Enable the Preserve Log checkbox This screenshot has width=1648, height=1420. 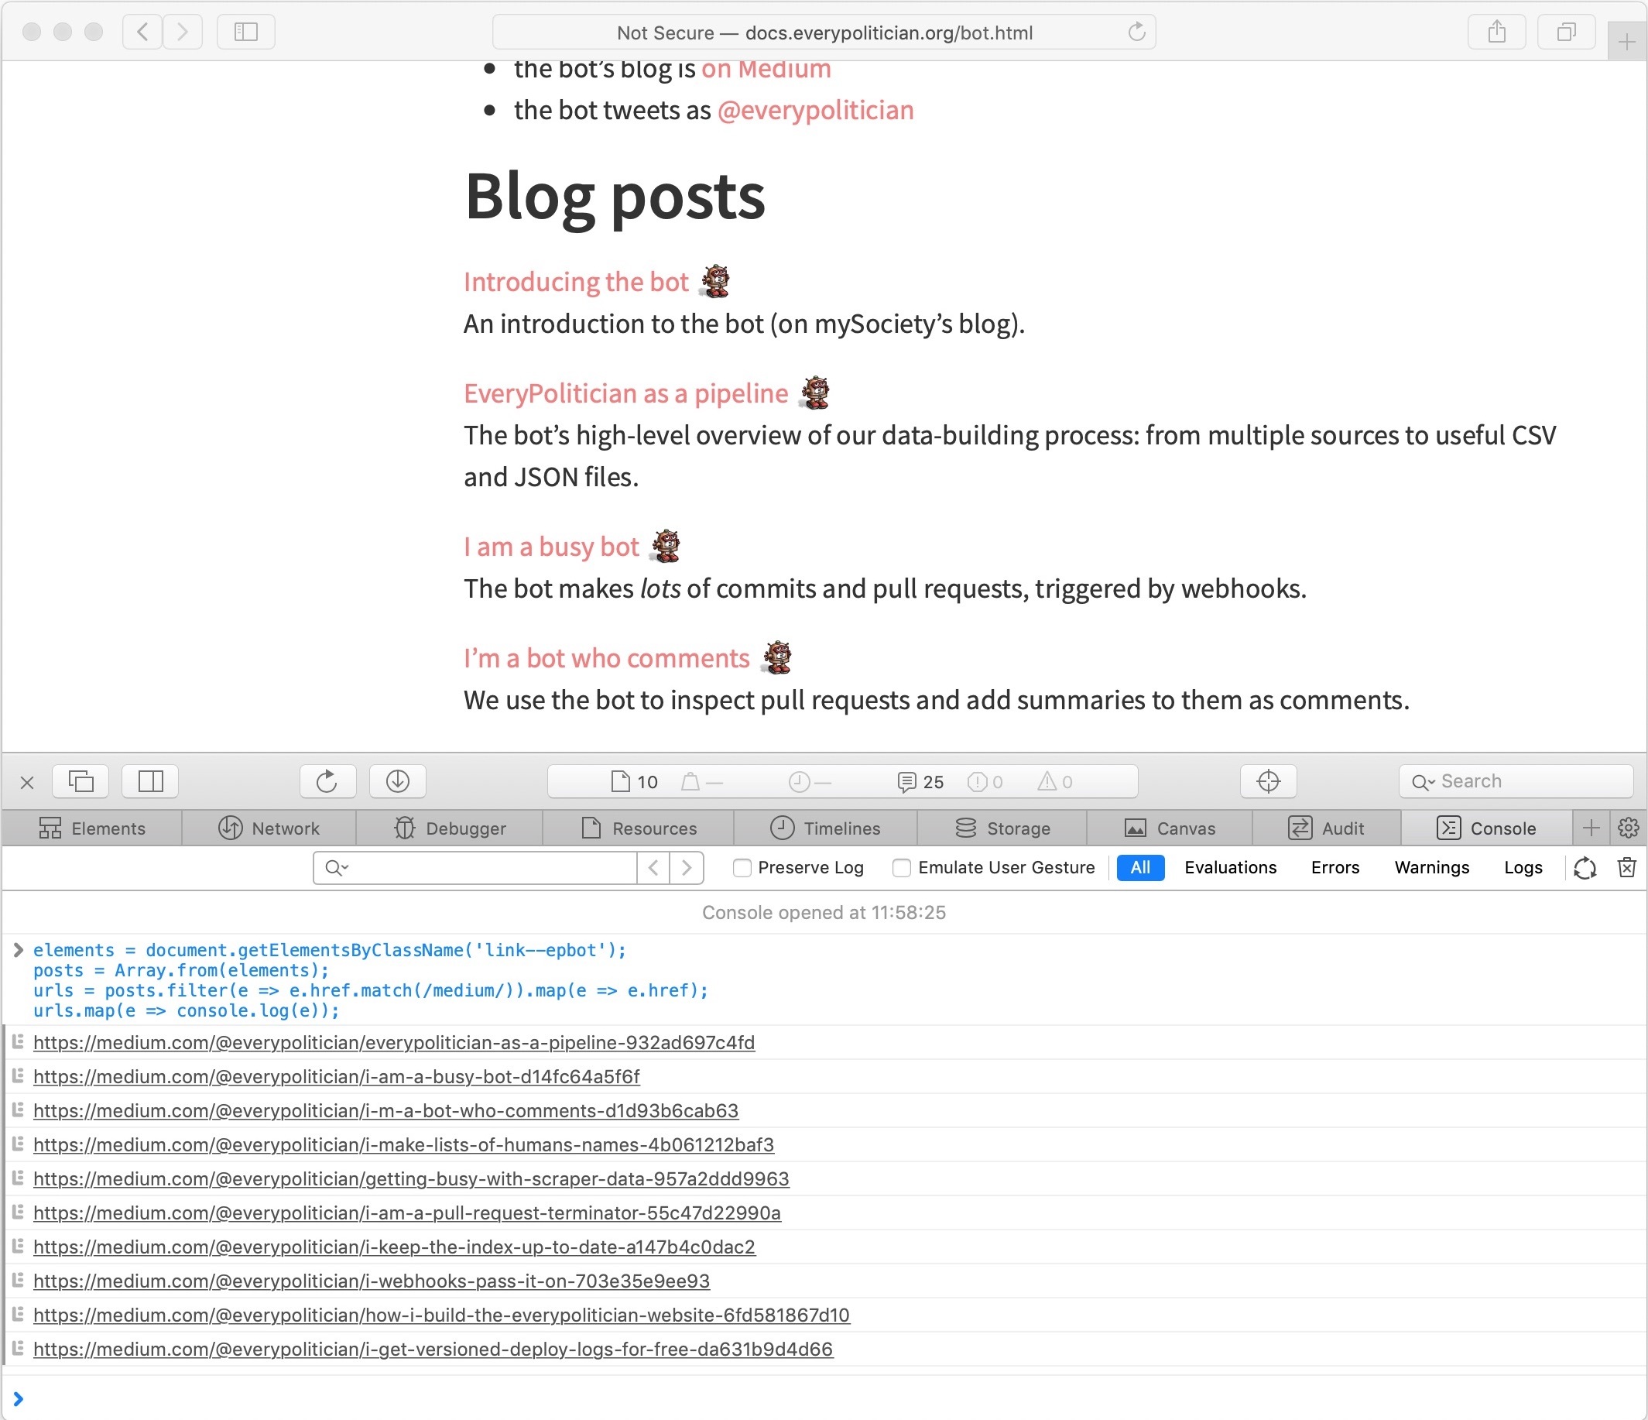point(742,867)
